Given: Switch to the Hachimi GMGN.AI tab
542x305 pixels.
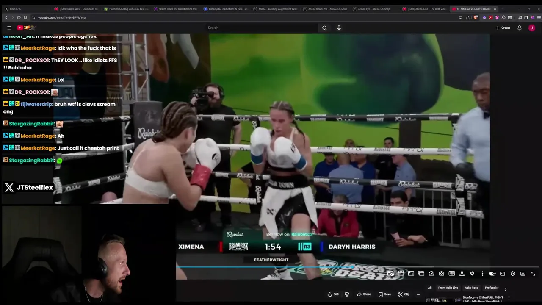Looking at the screenshot, I should (126, 9).
